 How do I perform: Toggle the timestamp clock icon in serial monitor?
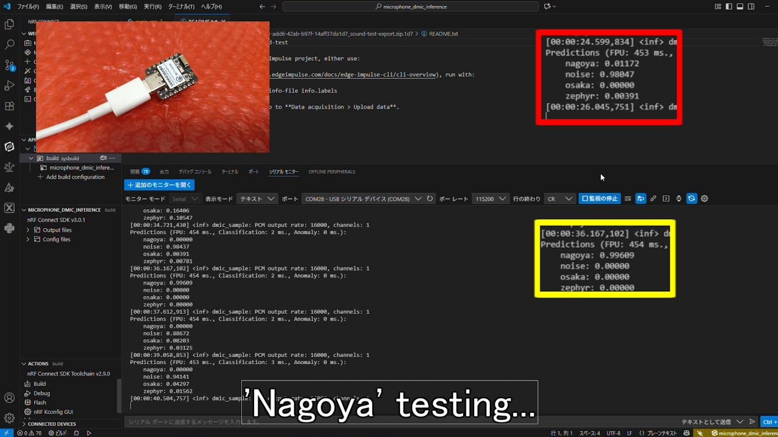point(679,198)
